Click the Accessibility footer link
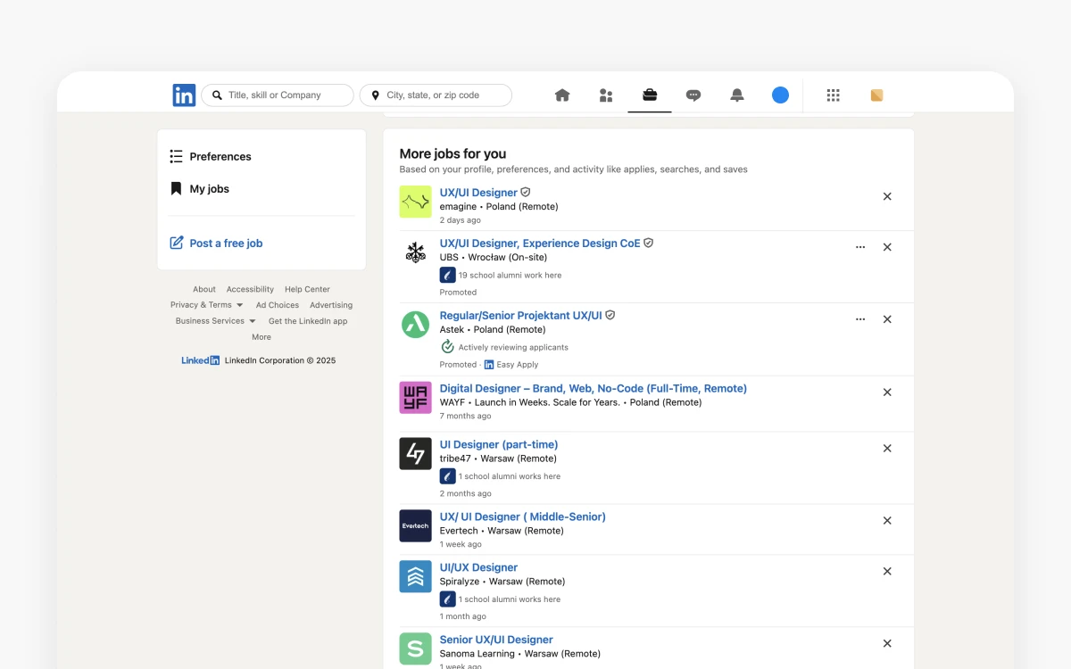The height and width of the screenshot is (669, 1071). click(250, 289)
